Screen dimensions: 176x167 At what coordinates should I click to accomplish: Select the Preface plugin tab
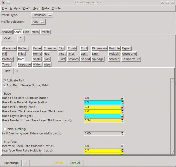(8, 59)
